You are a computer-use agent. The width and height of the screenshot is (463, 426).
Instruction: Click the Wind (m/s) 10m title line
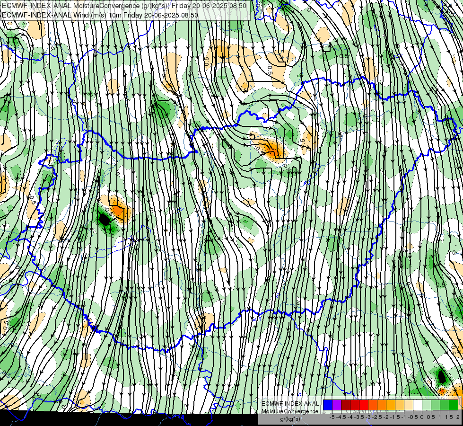click(x=100, y=15)
